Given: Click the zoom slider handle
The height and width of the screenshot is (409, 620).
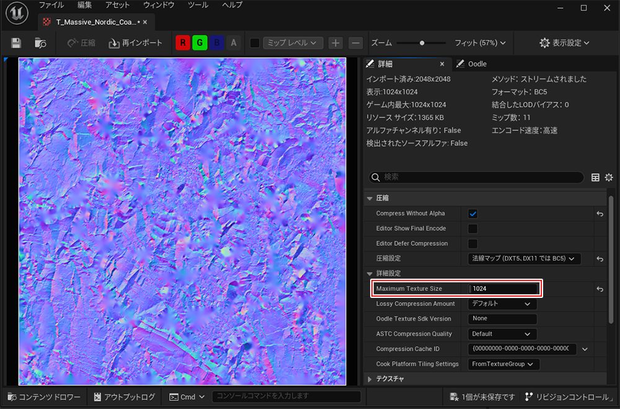Looking at the screenshot, I should 422,43.
